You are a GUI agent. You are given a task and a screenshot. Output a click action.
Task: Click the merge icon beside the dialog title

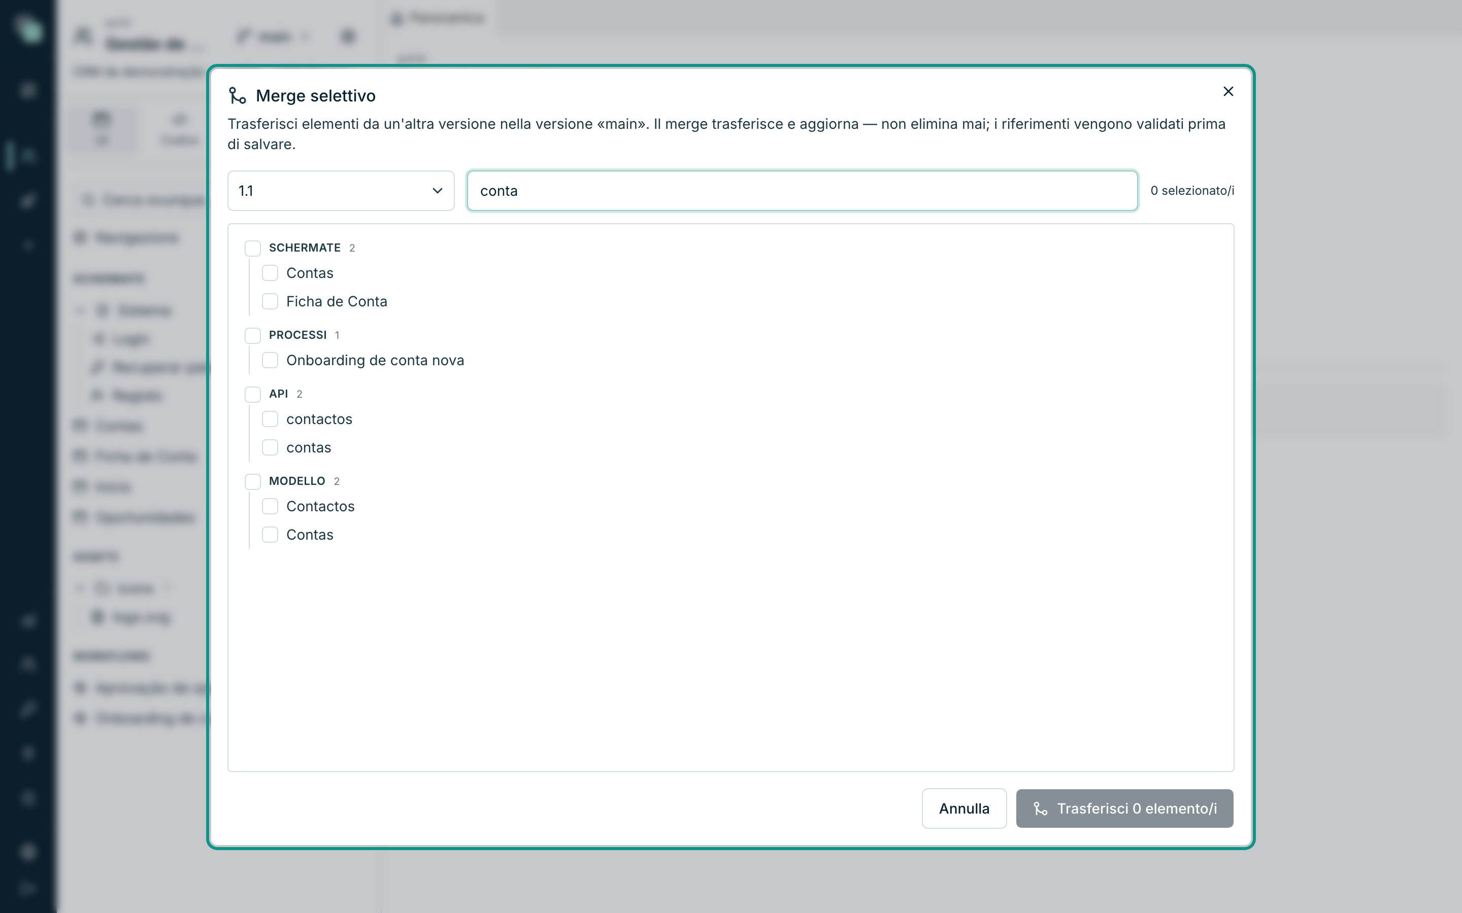click(238, 95)
